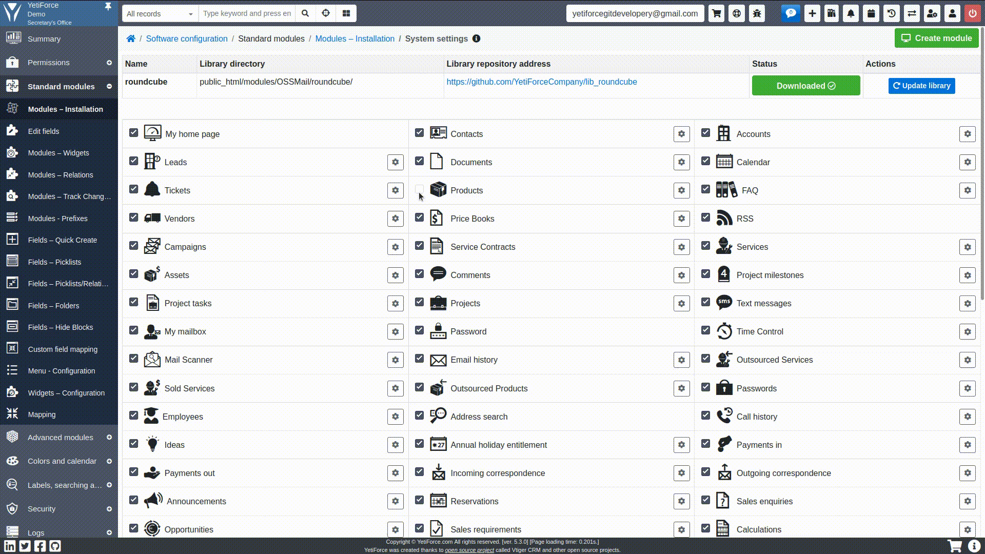Expand the Permissions sidebar section
The image size is (985, 554).
[49, 63]
